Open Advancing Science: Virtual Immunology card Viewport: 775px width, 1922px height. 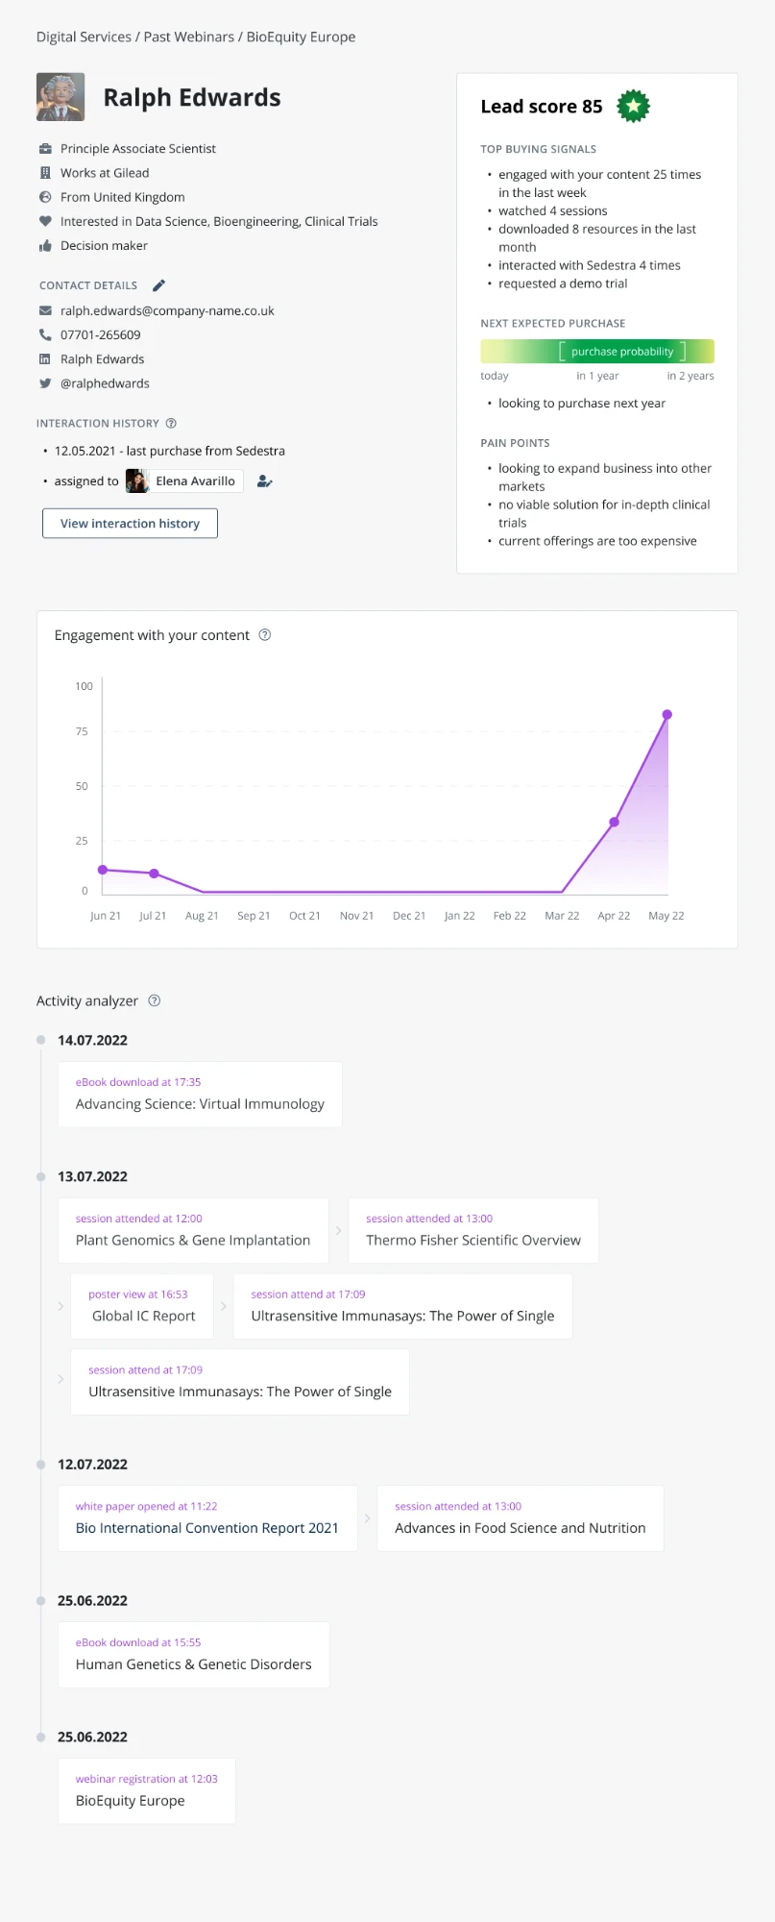tap(200, 1094)
